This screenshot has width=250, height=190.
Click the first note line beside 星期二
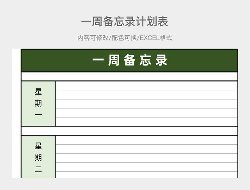click(146, 140)
